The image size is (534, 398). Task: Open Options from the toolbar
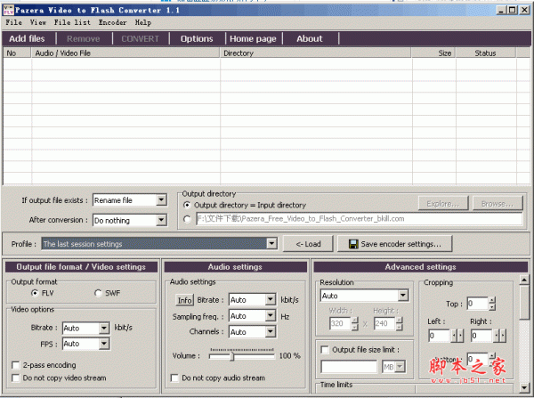[197, 38]
